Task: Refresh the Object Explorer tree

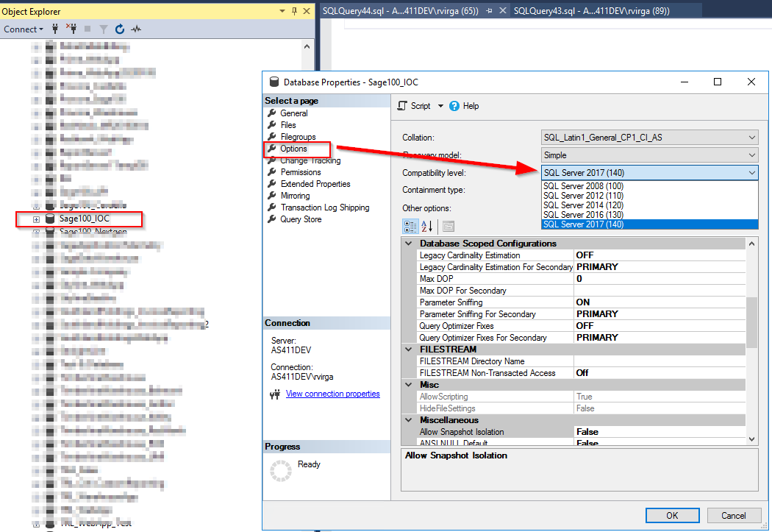Action: pos(120,29)
